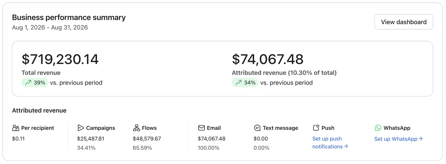The image size is (446, 164).
Task: Click the Campaigns label
Action: (x=101, y=128)
